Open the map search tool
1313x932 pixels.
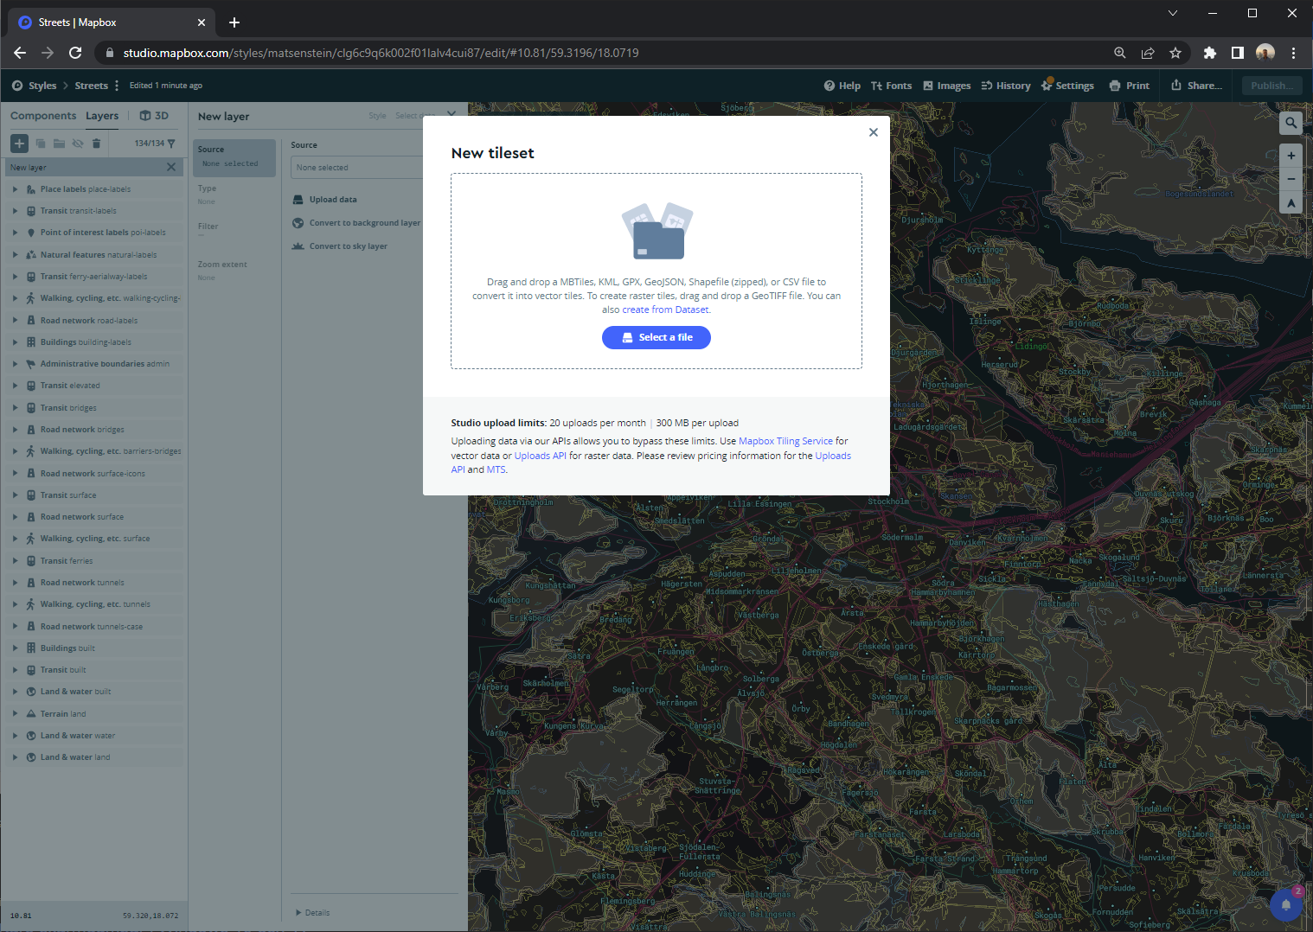(x=1291, y=123)
